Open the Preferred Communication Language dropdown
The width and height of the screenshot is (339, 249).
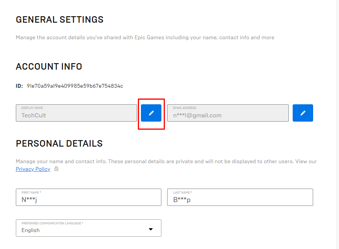tap(88, 228)
